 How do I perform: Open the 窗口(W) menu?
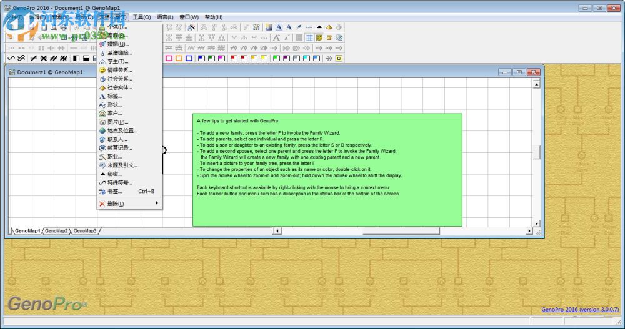pyautogui.click(x=189, y=17)
